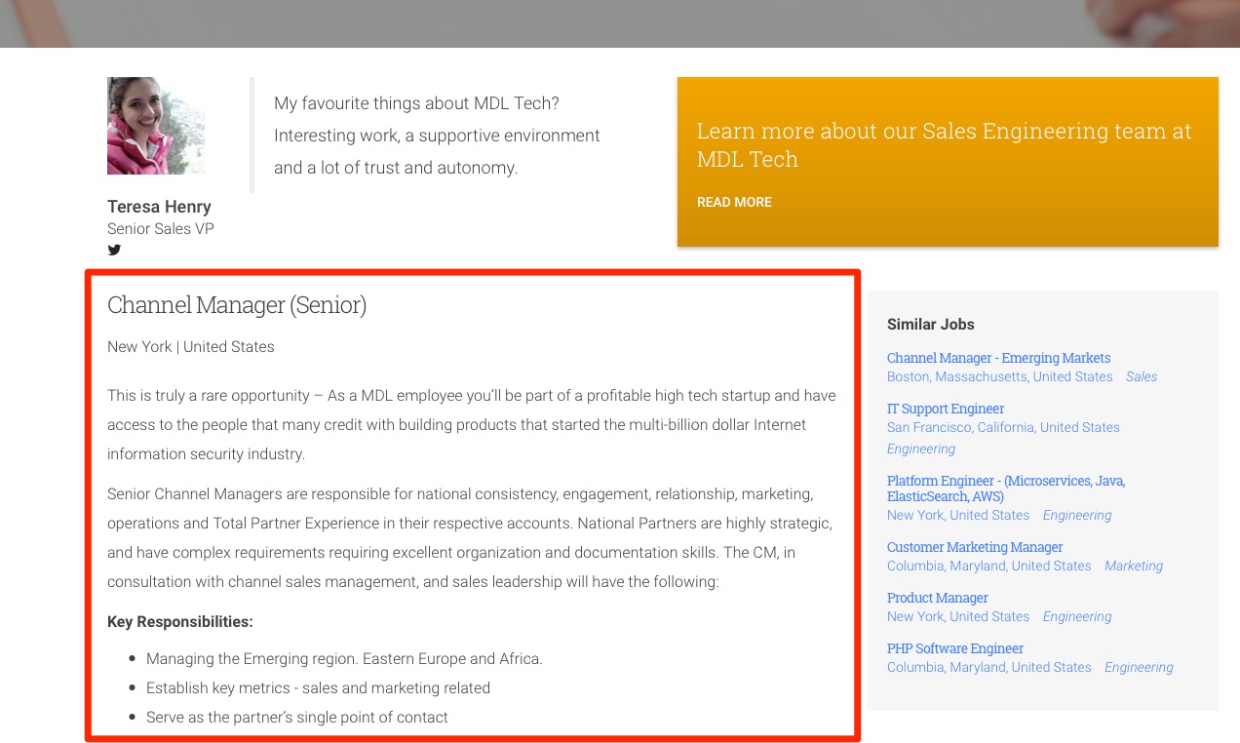The width and height of the screenshot is (1240, 743).
Task: Click Engineering tag next to Product Manager
Action: 1076,616
